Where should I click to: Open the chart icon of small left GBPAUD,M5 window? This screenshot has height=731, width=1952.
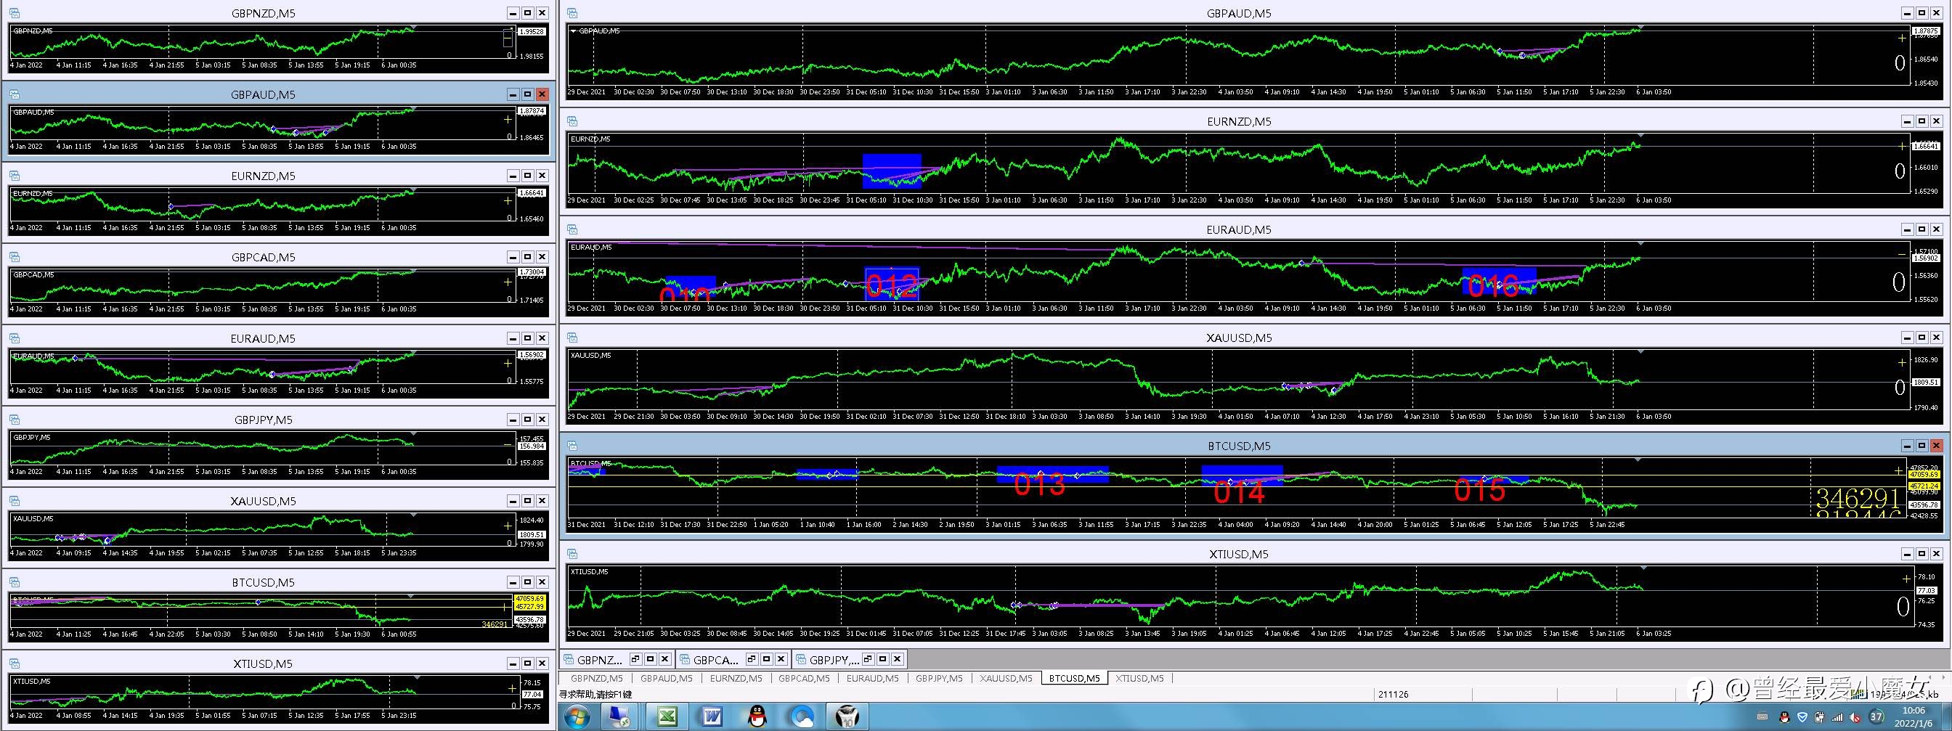click(15, 94)
